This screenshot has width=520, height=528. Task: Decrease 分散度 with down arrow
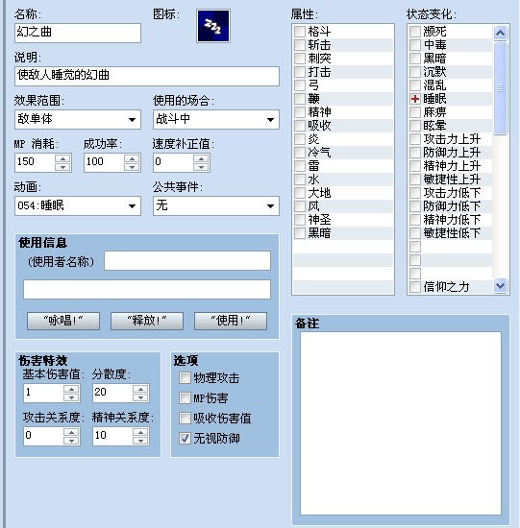tap(140, 397)
